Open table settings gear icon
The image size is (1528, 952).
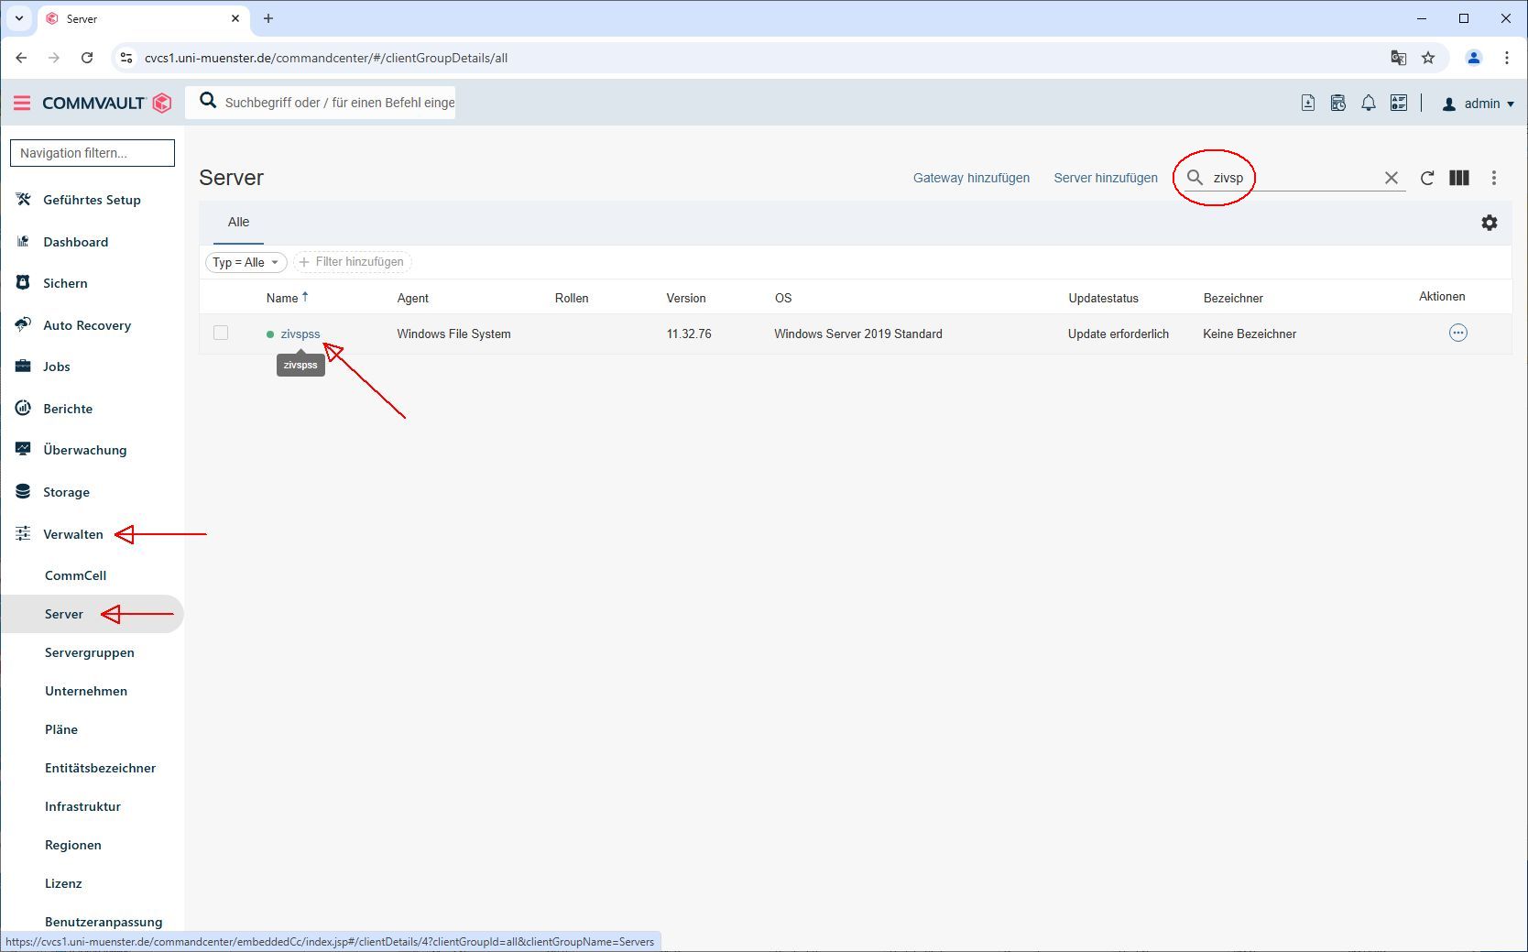pyautogui.click(x=1489, y=223)
